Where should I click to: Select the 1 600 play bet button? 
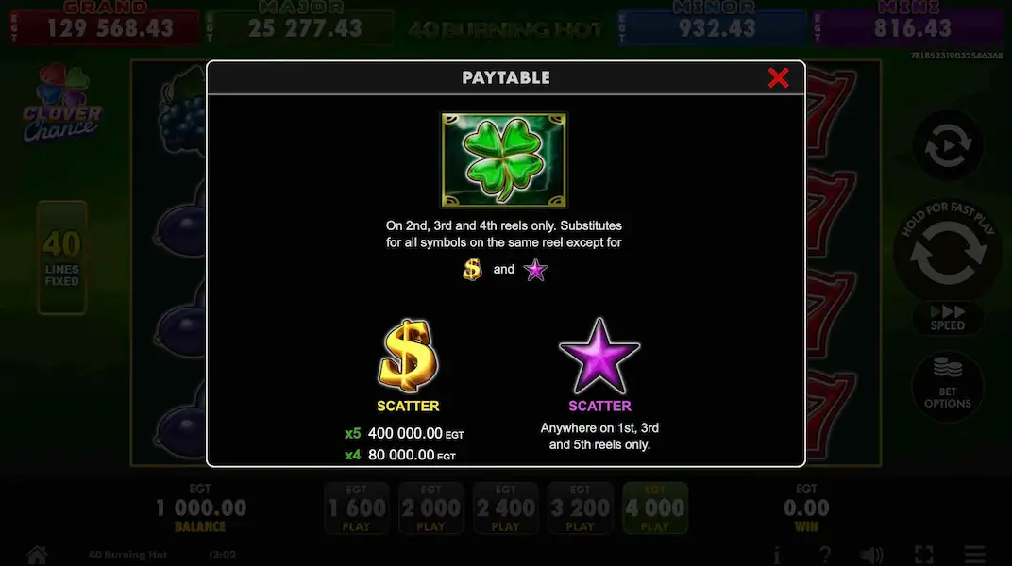tap(356, 508)
